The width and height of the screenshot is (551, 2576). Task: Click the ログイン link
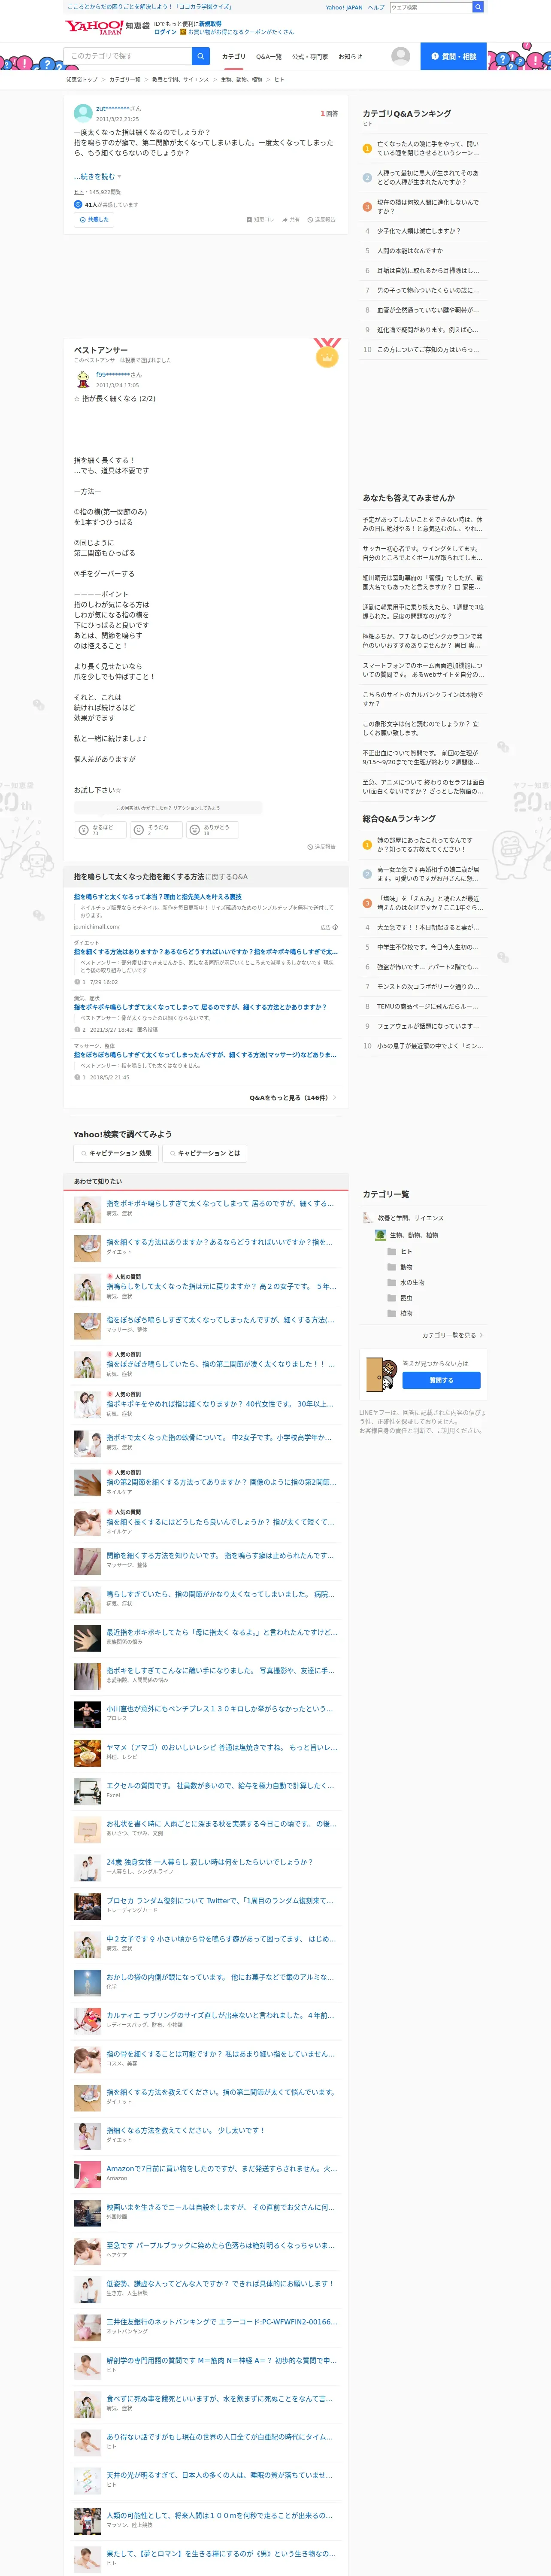pyautogui.click(x=165, y=32)
